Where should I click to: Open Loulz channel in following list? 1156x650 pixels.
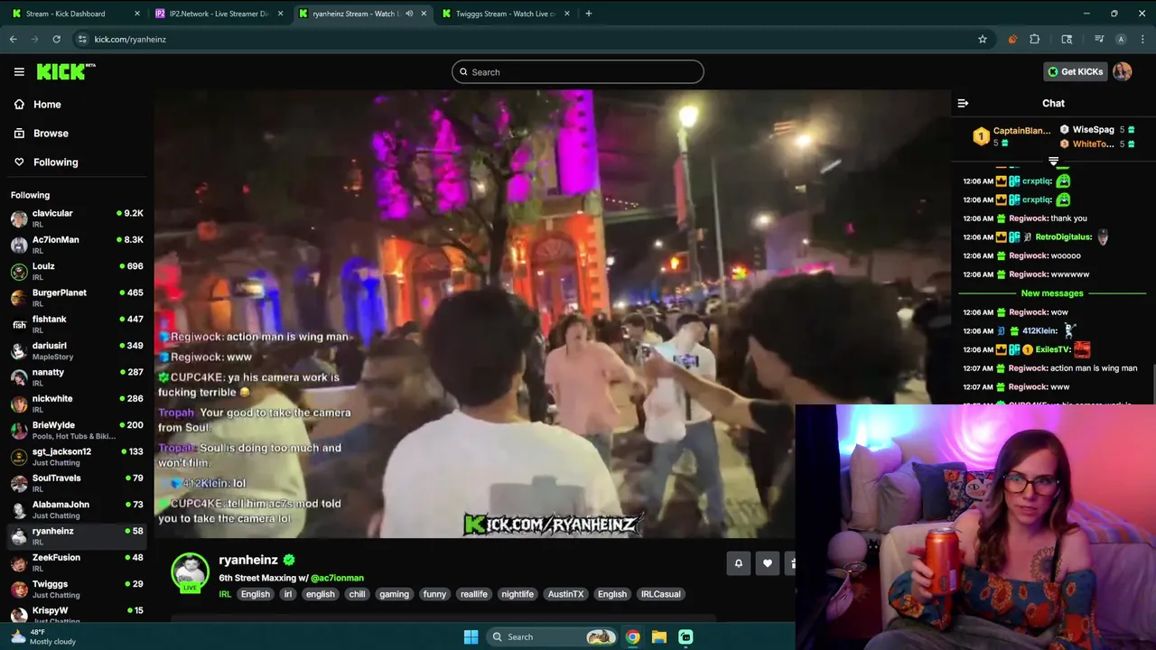[77, 271]
